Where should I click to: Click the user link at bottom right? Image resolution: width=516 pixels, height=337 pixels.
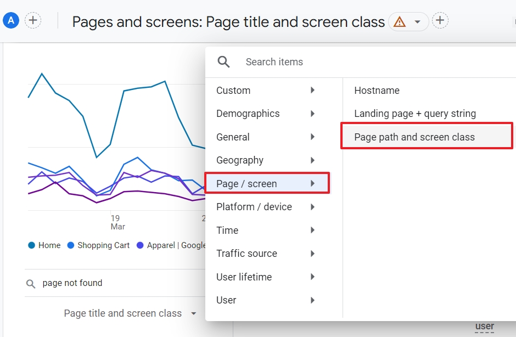485,326
